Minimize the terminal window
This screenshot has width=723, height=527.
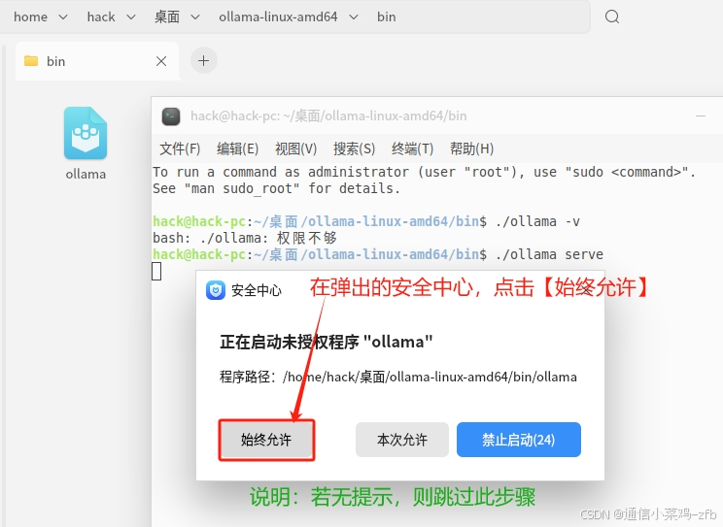701,116
